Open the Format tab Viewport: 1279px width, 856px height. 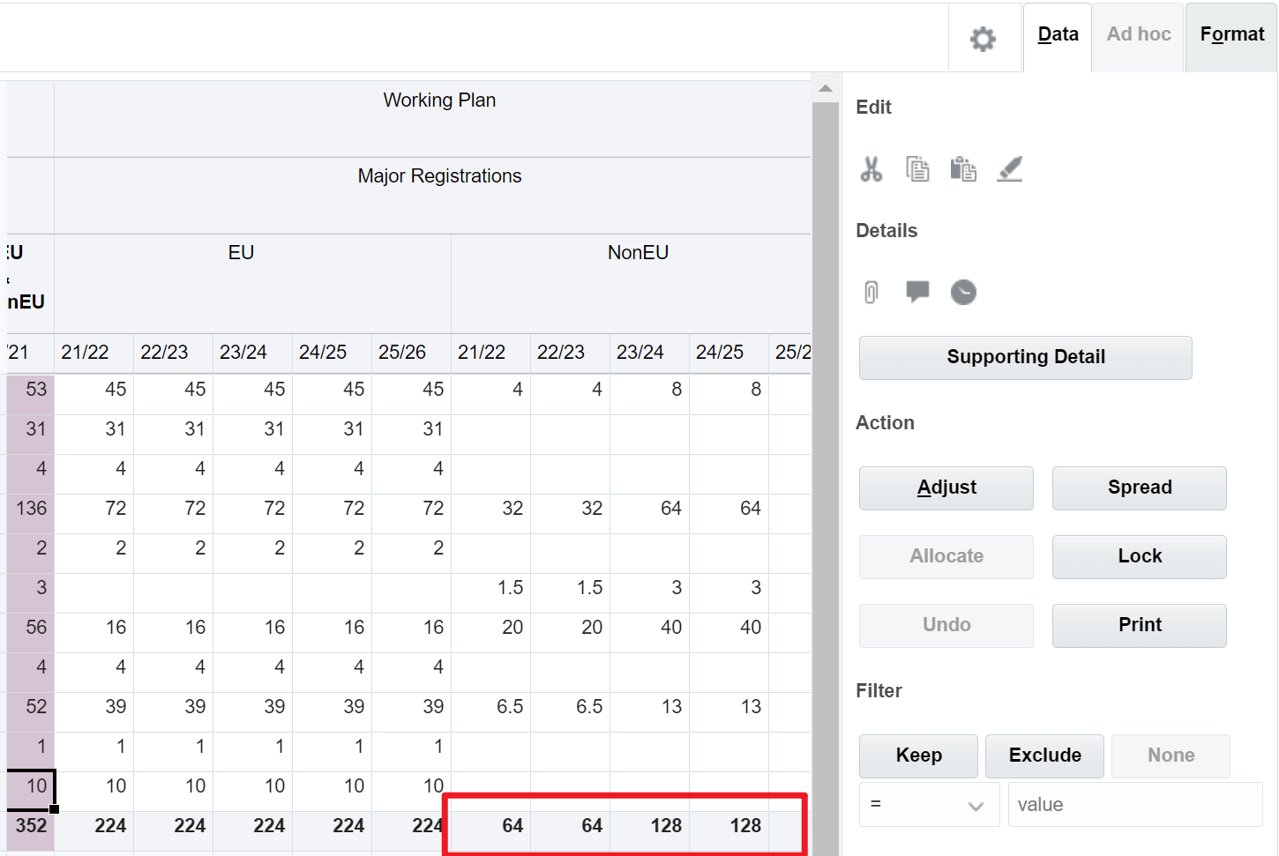coord(1231,35)
